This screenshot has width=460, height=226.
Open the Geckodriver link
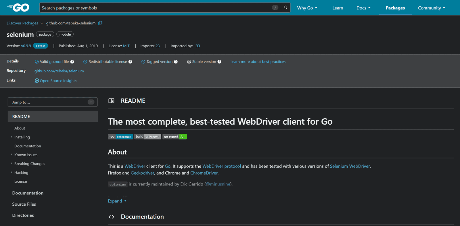click(x=142, y=173)
